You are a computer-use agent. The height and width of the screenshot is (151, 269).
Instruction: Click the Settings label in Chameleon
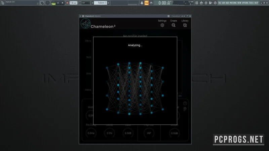point(162,21)
